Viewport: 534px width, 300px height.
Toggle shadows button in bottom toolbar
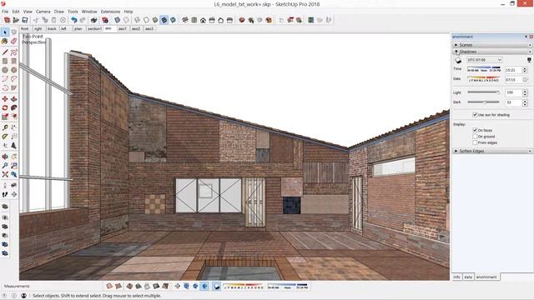coord(217,287)
